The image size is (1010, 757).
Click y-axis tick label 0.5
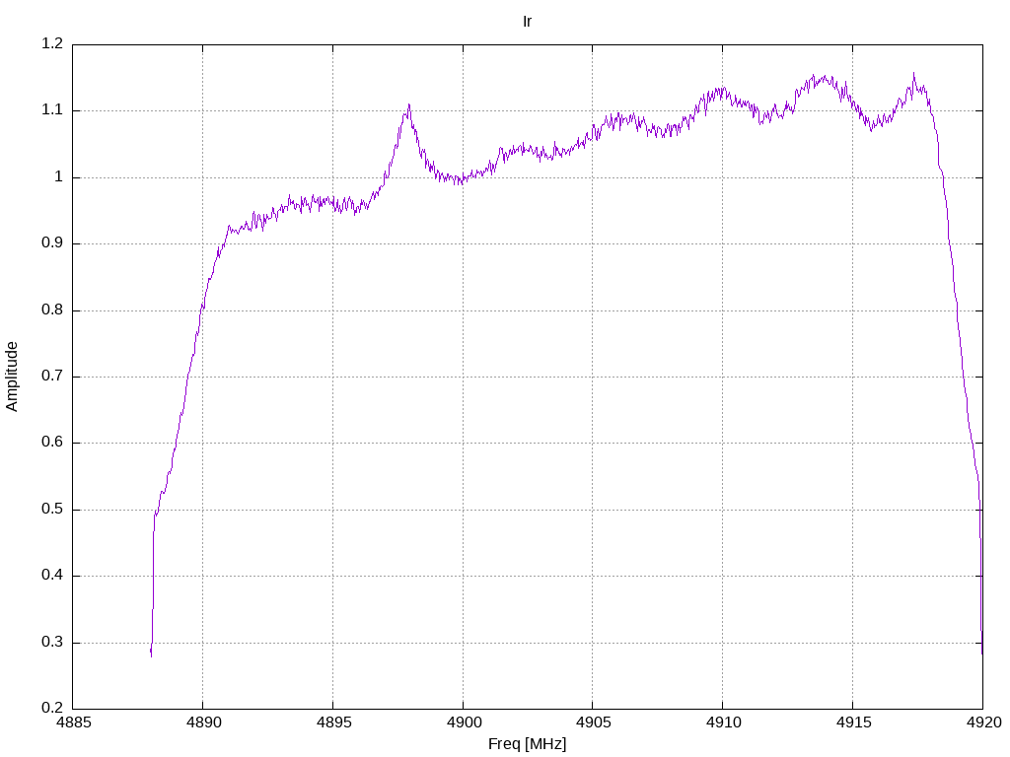(52, 510)
